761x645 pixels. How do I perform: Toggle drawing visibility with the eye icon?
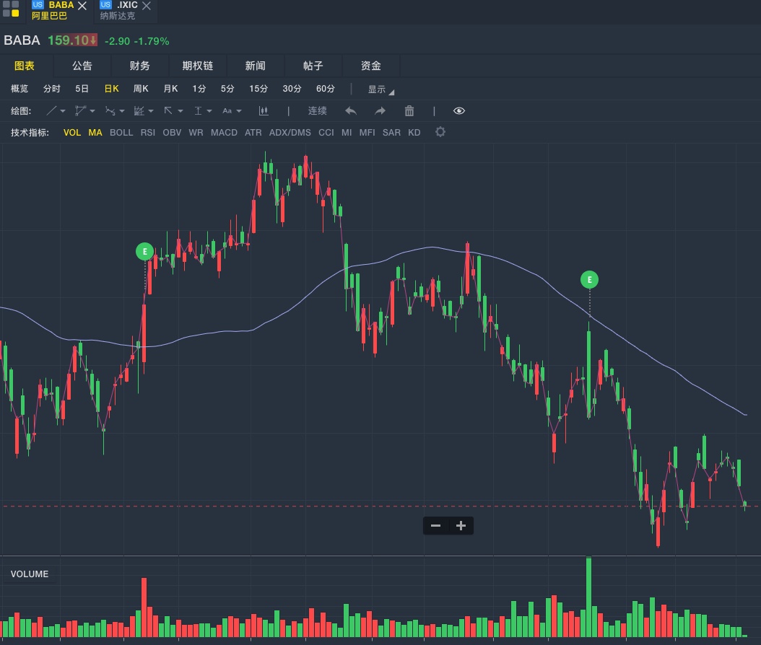[459, 111]
